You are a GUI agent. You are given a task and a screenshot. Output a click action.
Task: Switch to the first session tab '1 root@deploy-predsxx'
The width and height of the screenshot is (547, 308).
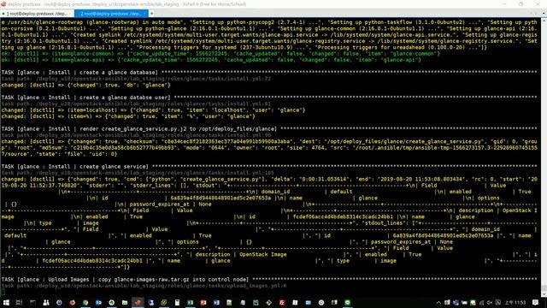click(37, 14)
